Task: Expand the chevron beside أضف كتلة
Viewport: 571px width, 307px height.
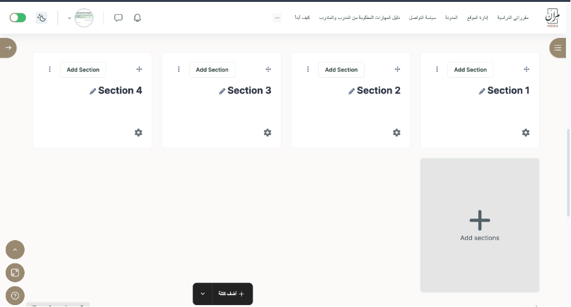Action: 203,294
